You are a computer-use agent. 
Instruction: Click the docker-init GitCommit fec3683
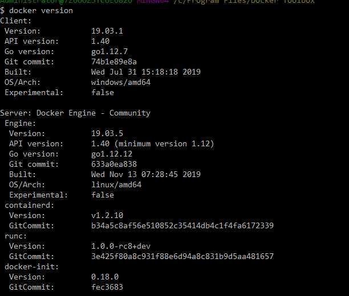coord(107,287)
